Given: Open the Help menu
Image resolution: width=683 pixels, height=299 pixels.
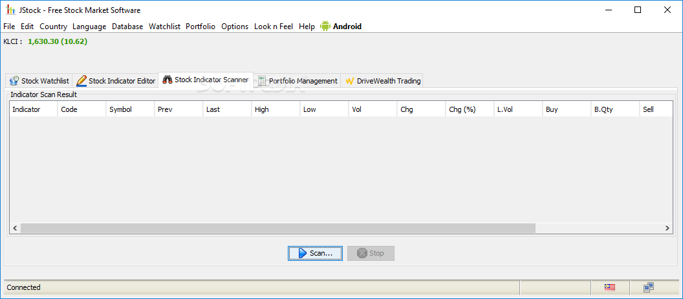Looking at the screenshot, I should click(x=307, y=27).
